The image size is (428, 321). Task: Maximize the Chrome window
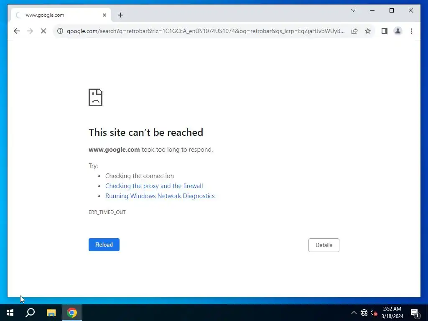pyautogui.click(x=391, y=10)
